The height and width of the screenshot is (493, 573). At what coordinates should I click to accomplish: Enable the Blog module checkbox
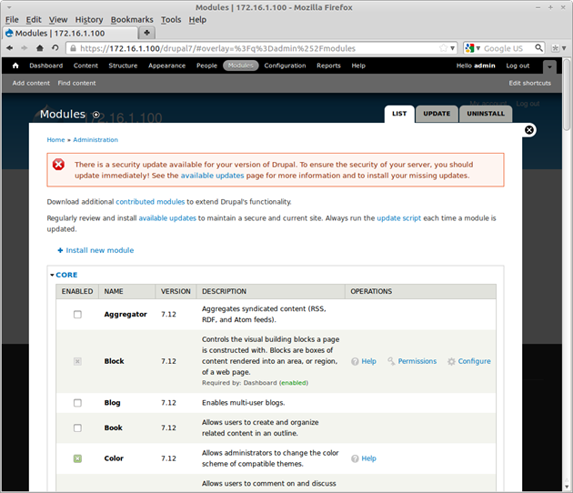coord(77,403)
